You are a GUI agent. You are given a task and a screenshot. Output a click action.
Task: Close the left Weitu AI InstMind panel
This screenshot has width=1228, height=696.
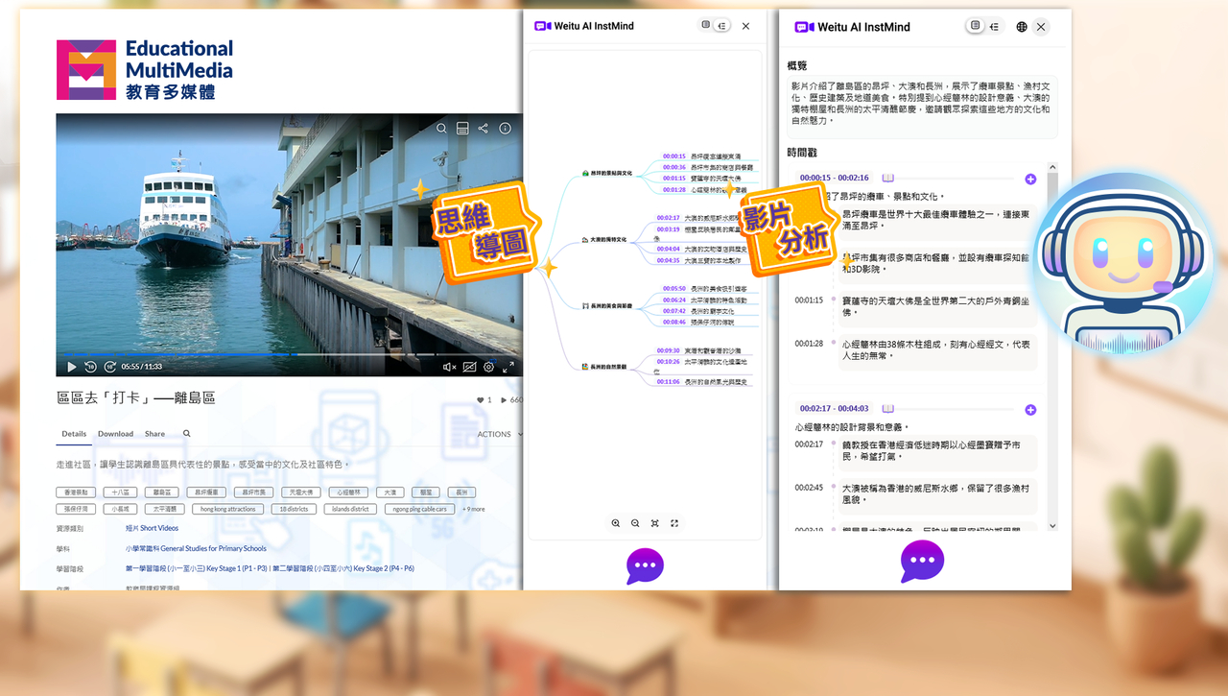pyautogui.click(x=746, y=26)
